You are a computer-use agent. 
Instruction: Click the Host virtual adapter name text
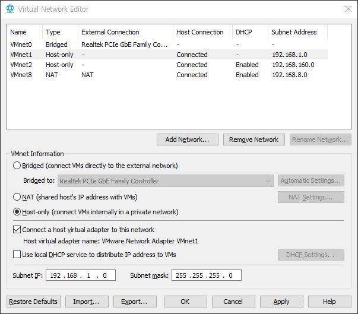click(111, 241)
